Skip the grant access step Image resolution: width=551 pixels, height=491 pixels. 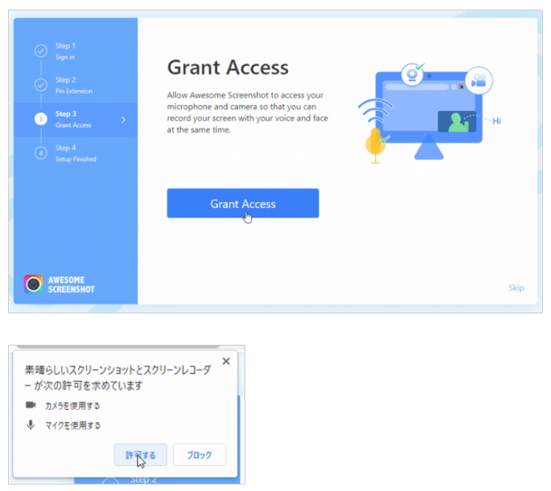click(x=516, y=288)
